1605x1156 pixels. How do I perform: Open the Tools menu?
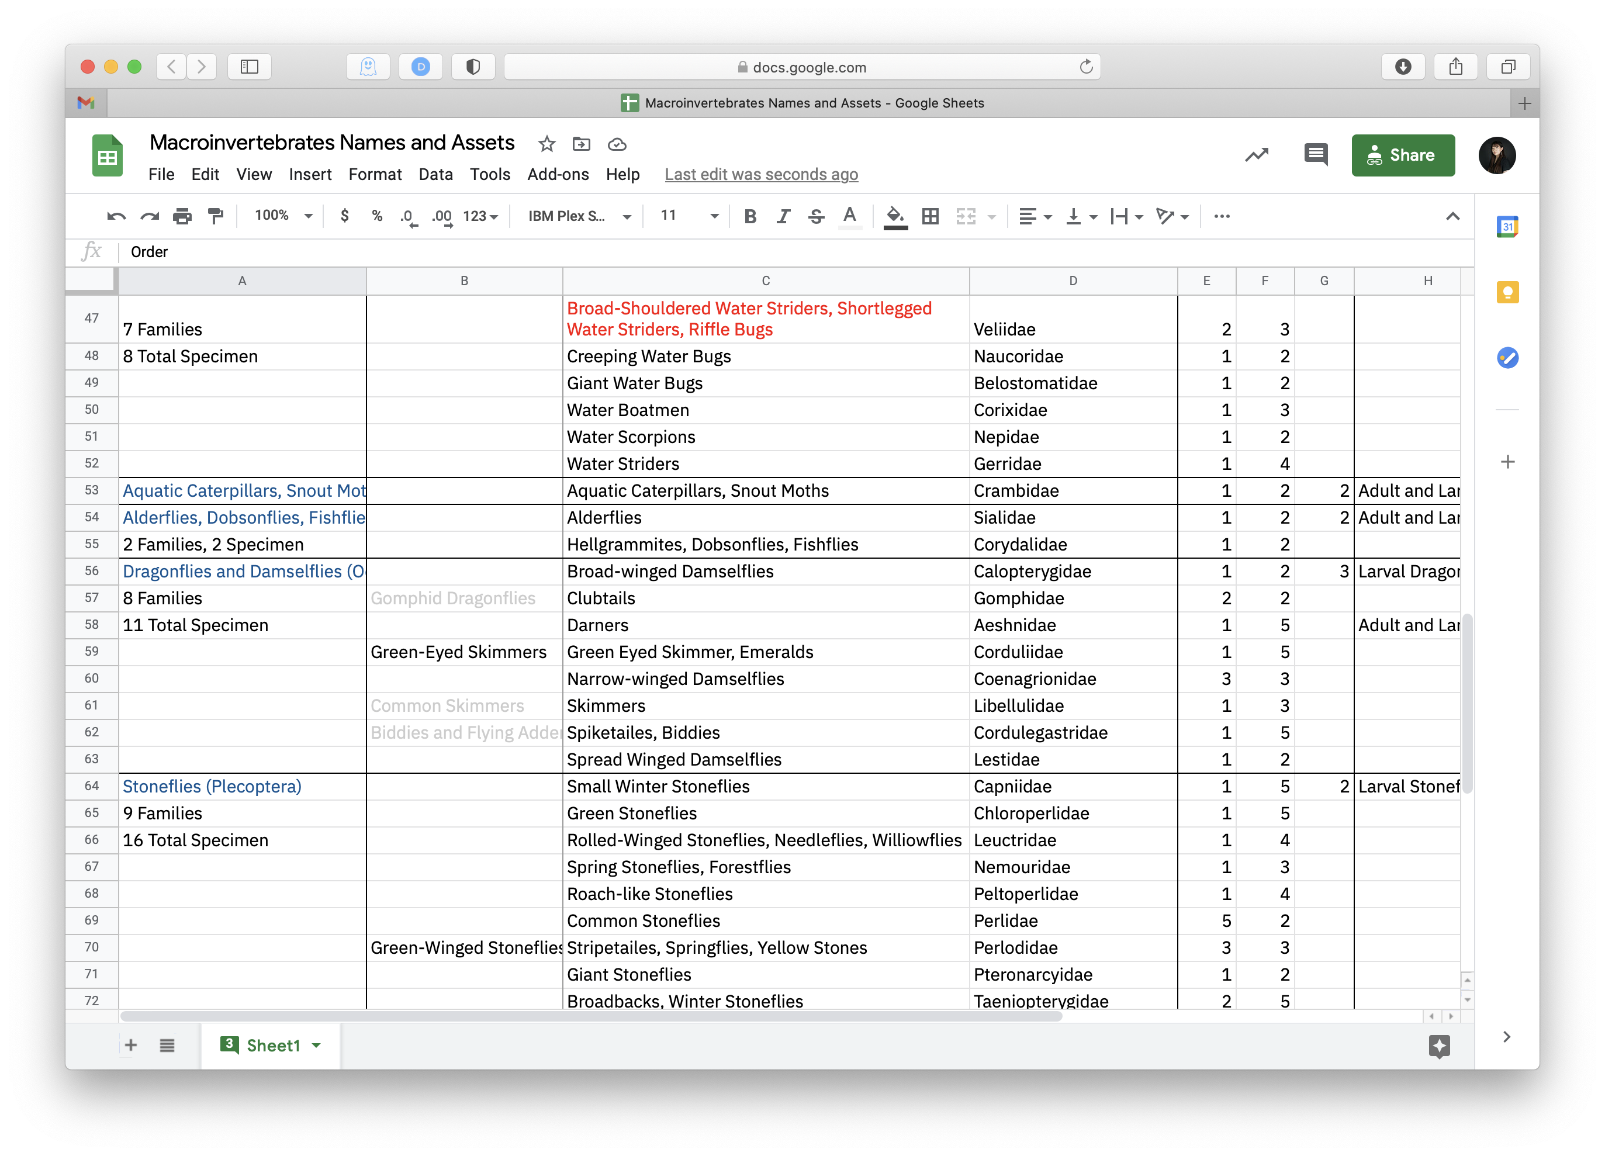pos(490,175)
